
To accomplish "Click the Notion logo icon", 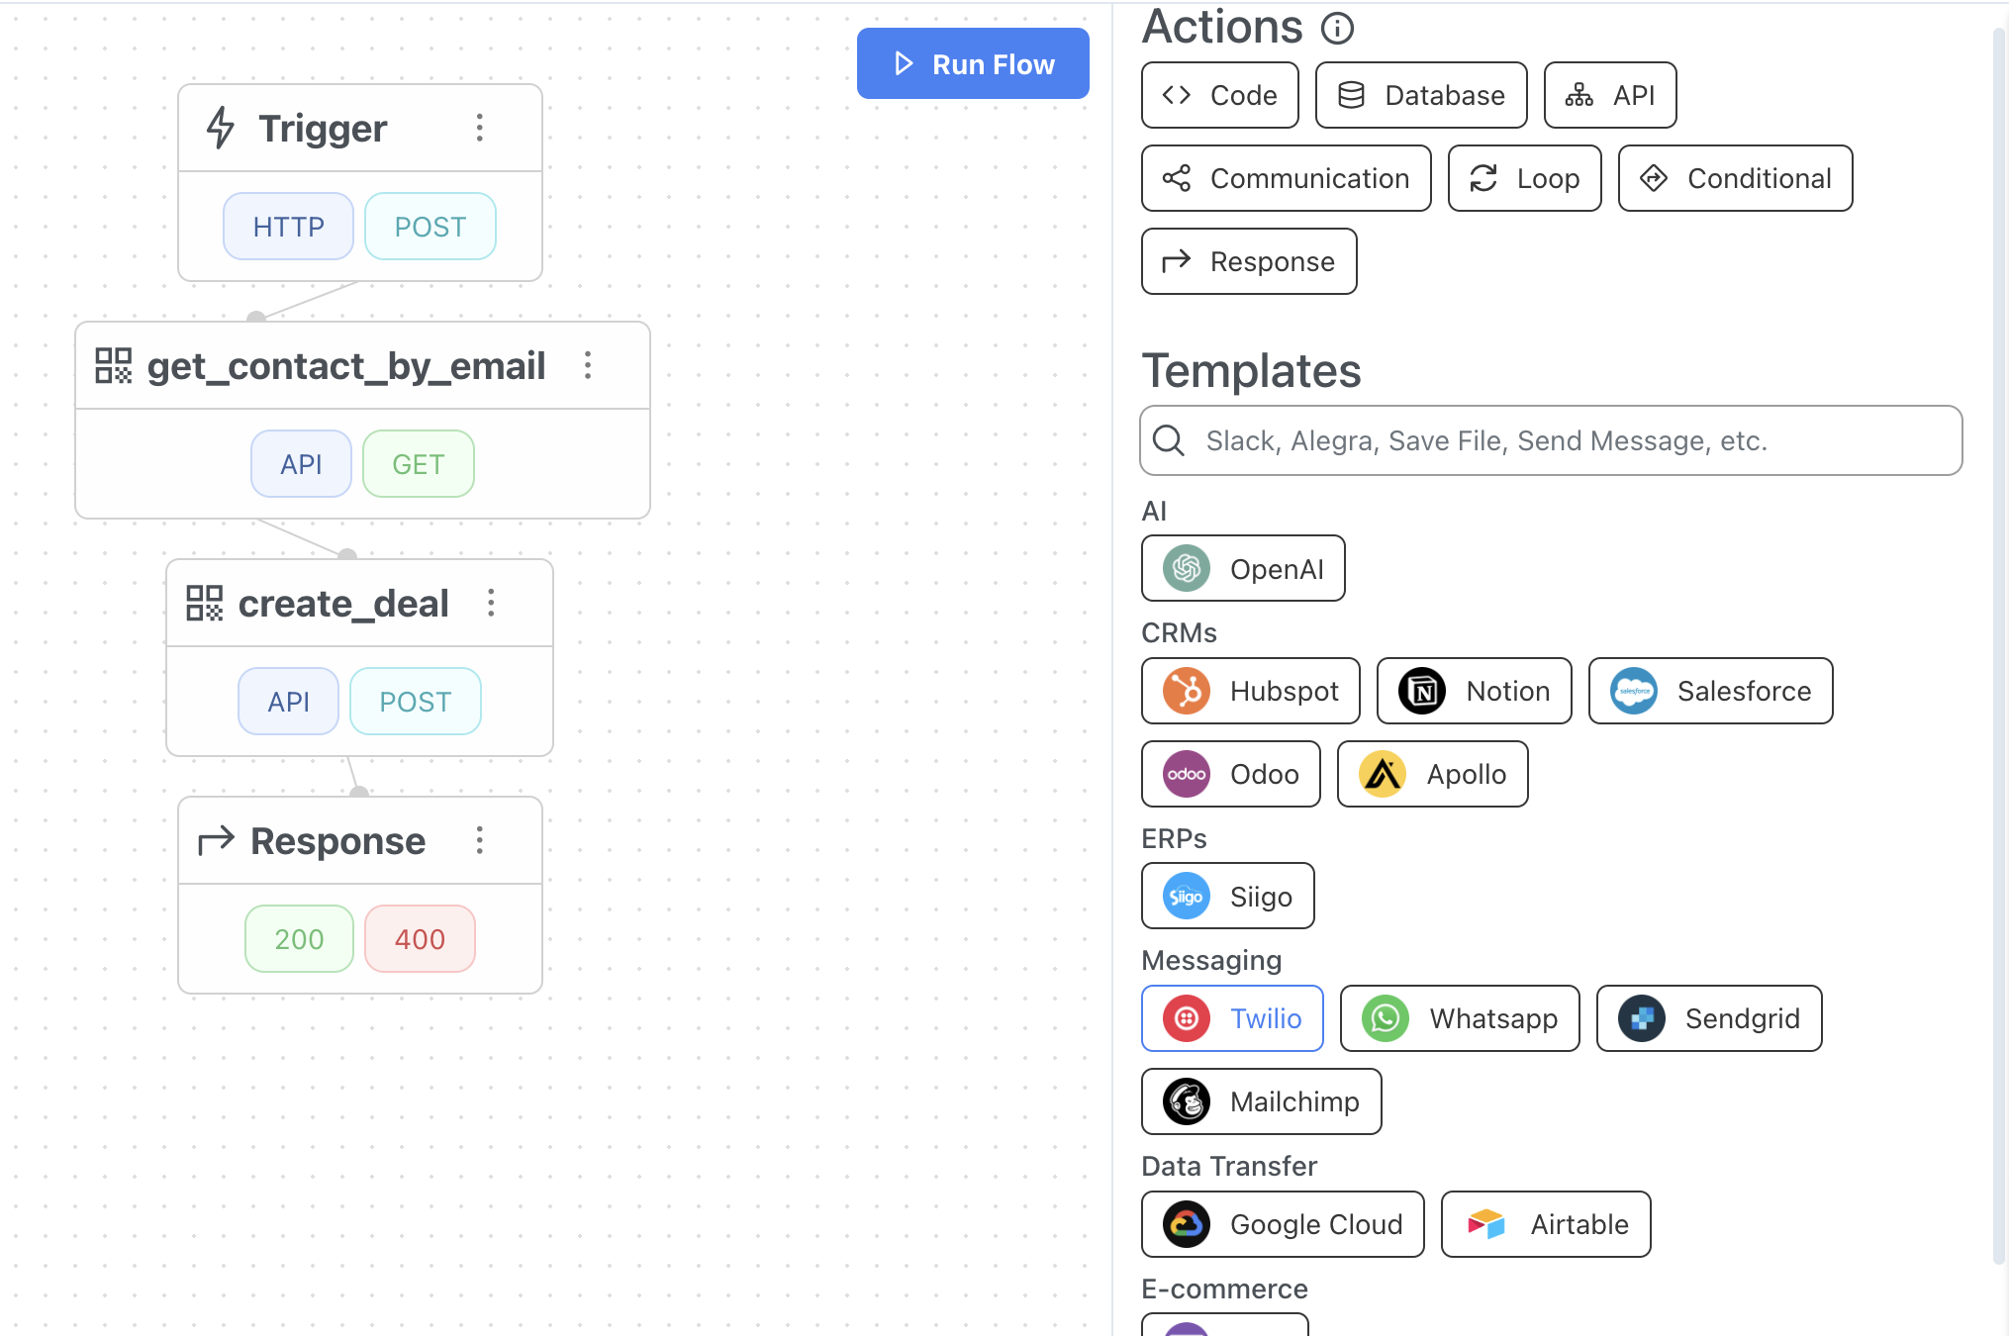I will pos(1422,691).
